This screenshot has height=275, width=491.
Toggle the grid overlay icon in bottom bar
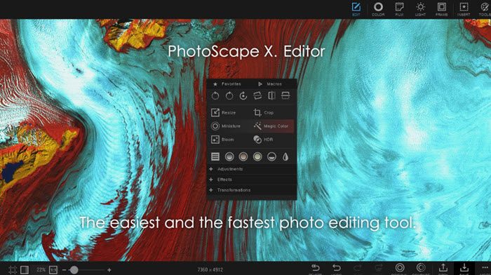tap(13, 269)
